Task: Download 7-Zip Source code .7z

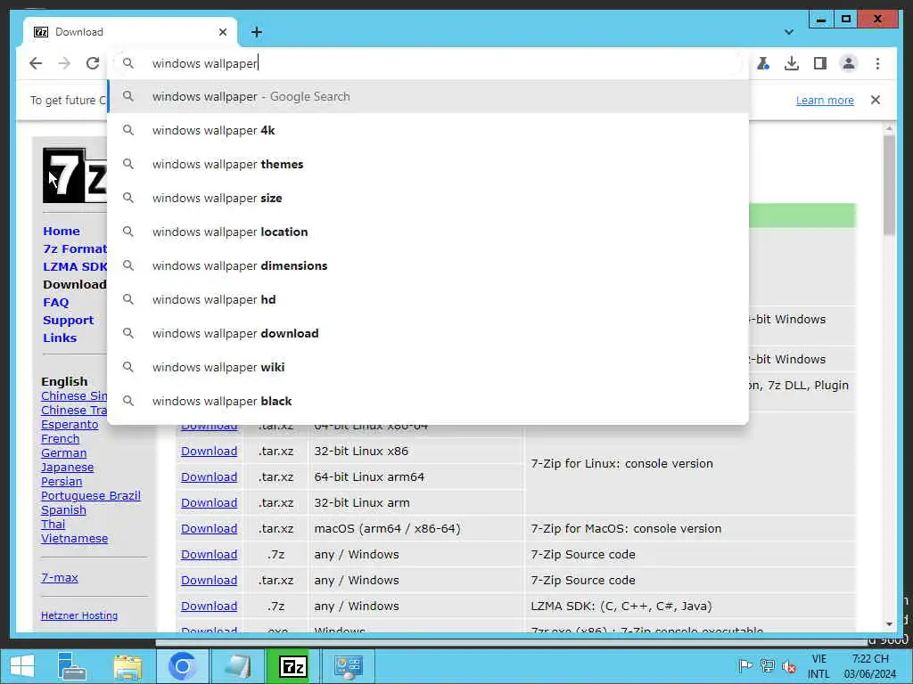Action: click(x=209, y=554)
